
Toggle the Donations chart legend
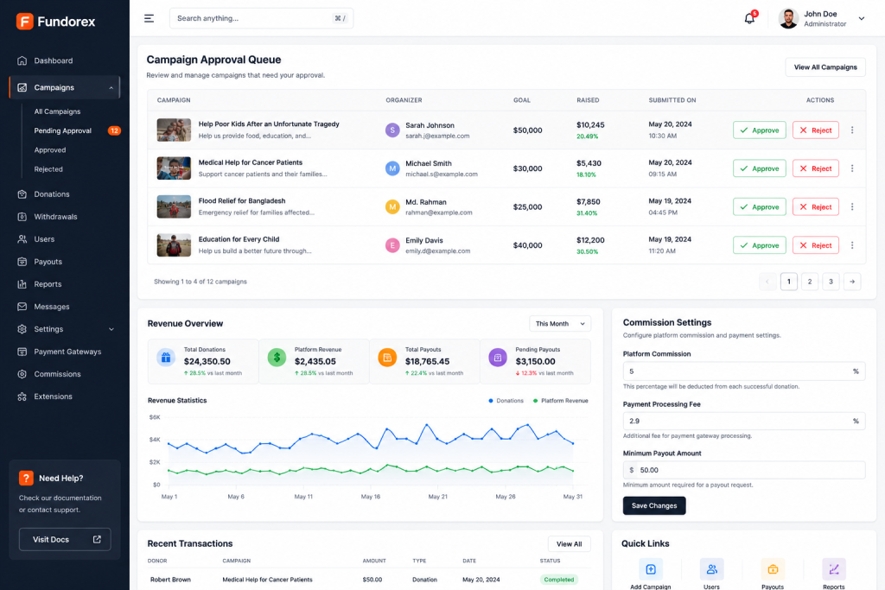(x=506, y=401)
